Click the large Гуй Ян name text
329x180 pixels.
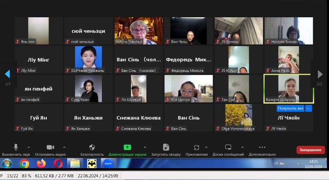click(38, 118)
